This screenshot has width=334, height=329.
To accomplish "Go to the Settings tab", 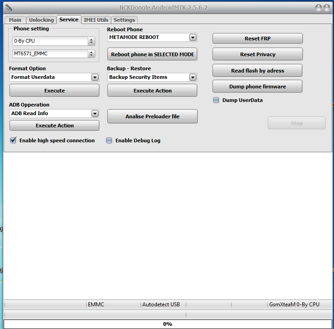I will 124,20.
